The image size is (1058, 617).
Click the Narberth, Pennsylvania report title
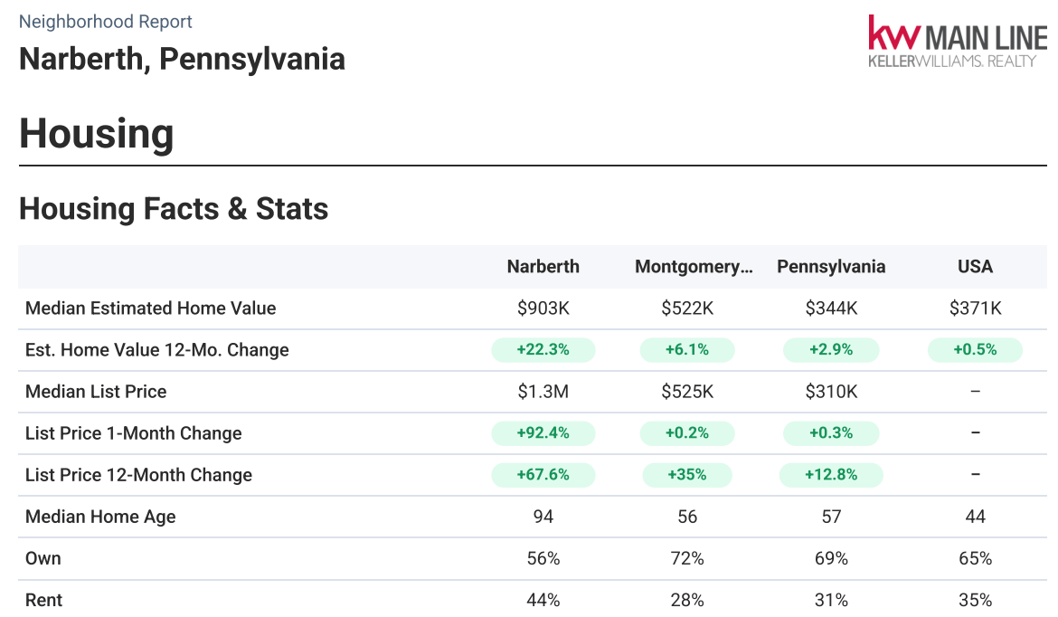click(x=182, y=59)
